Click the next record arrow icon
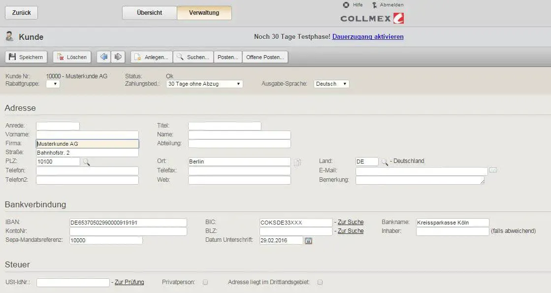The image size is (551, 293). [118, 57]
